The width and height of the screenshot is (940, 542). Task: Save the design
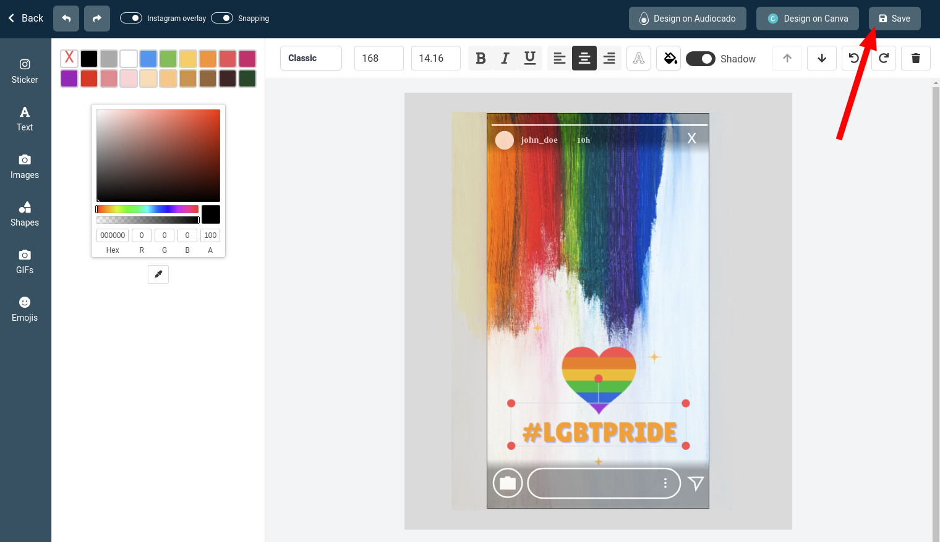point(894,19)
